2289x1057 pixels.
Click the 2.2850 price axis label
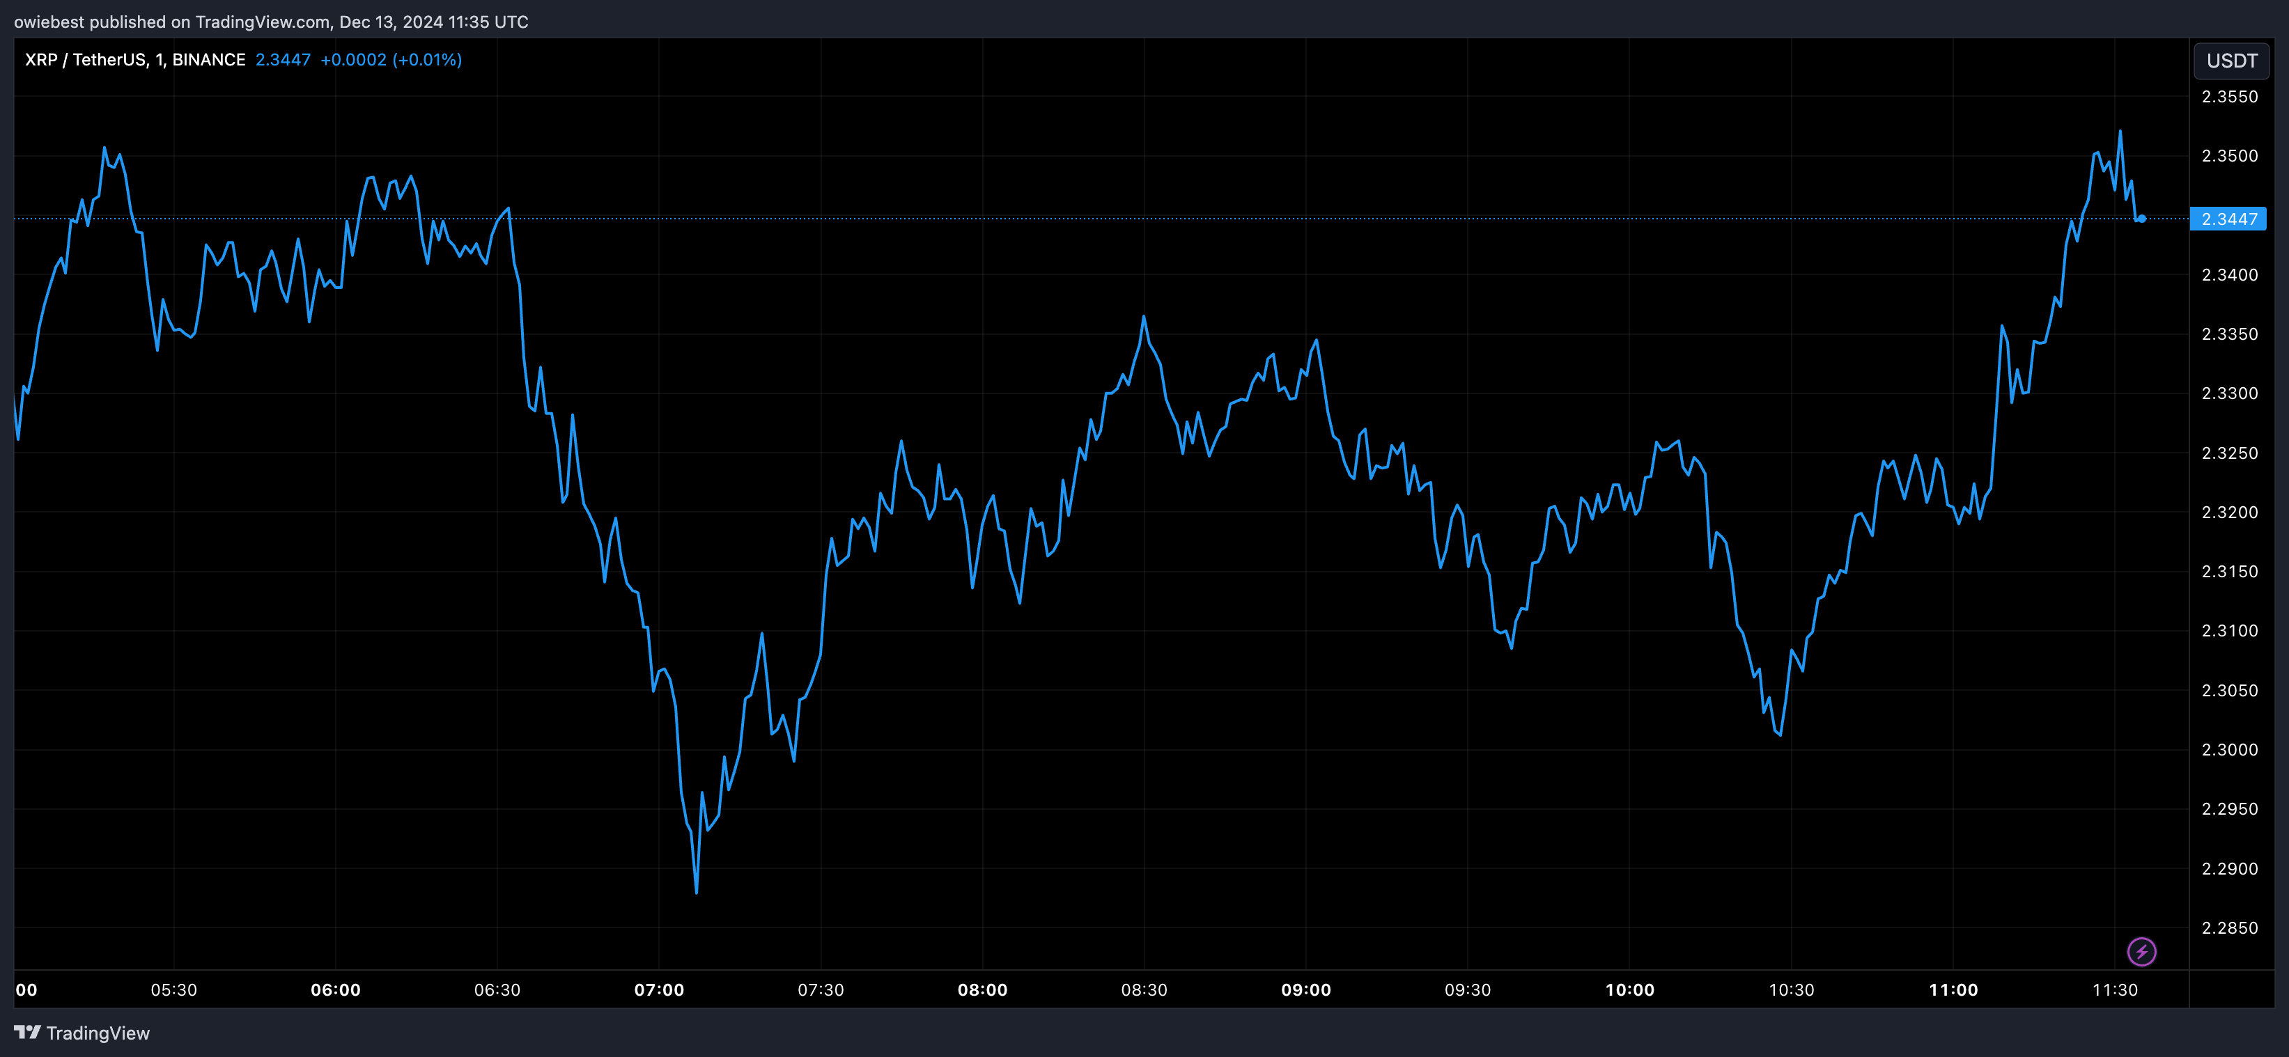pyautogui.click(x=2230, y=928)
